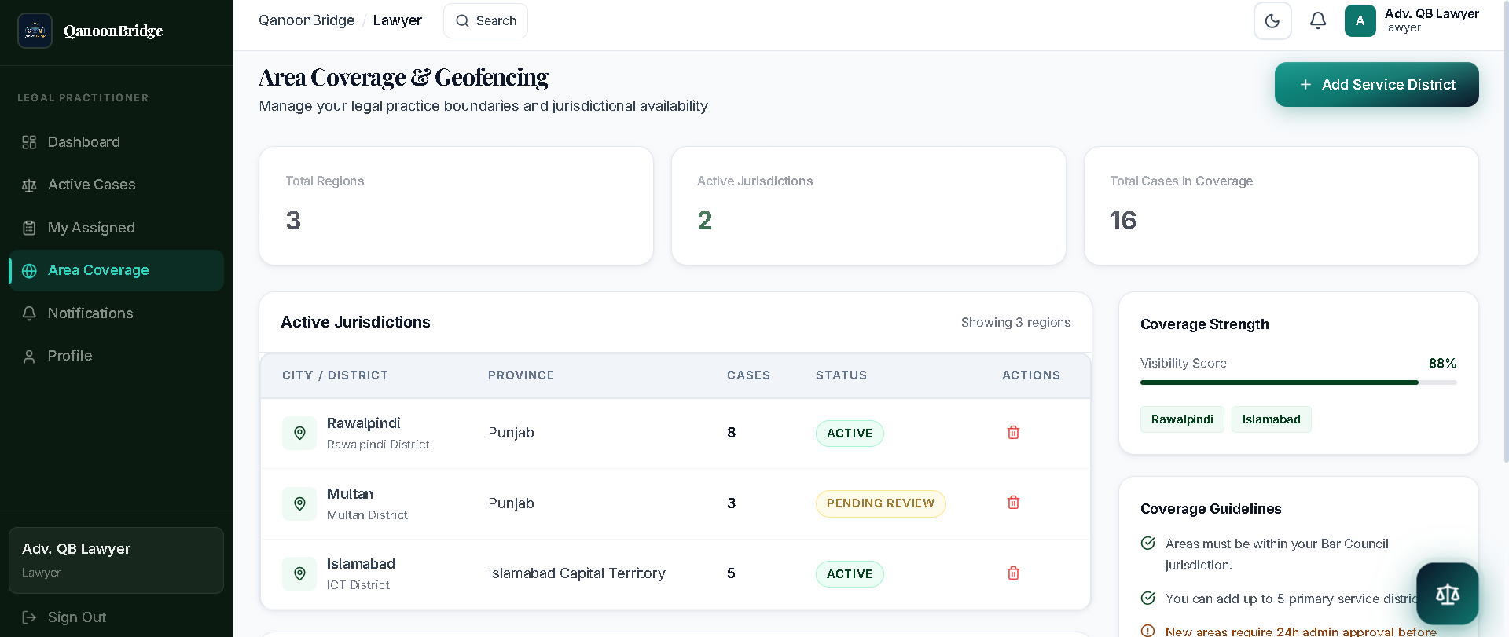The width and height of the screenshot is (1509, 637).
Task: Delete the Islamabad jurisdiction row
Action: coord(1013,573)
